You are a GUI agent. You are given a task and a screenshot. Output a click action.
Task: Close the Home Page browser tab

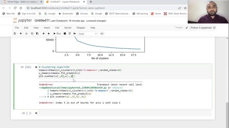tap(41, 2)
